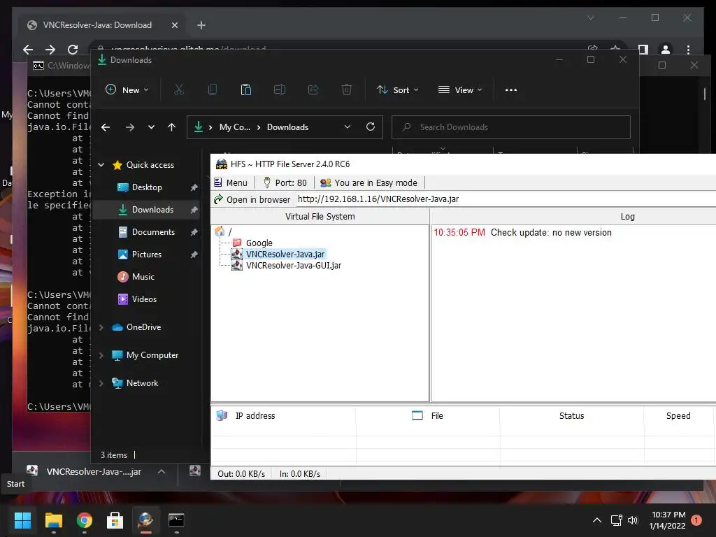The width and height of the screenshot is (716, 537).
Task: Open the HFS Menu button
Action: pos(231,182)
